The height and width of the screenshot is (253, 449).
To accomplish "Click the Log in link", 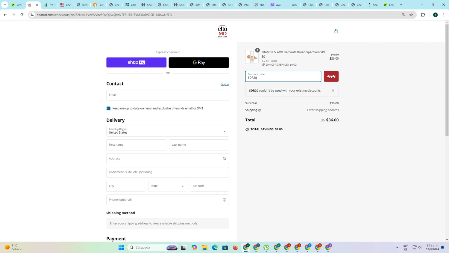I will pos(225,84).
